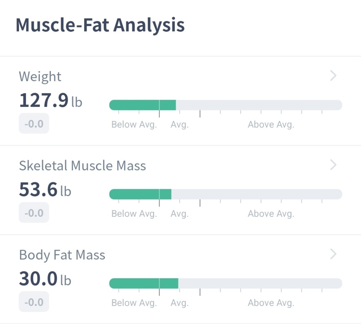Tap Skeletal Muscle Mass -0.0 change badge
Screen dimensions: 361x324
click(x=34, y=213)
